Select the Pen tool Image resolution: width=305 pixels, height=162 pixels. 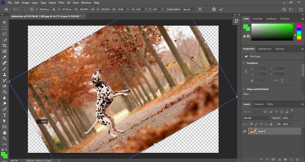[x=4, y=110]
